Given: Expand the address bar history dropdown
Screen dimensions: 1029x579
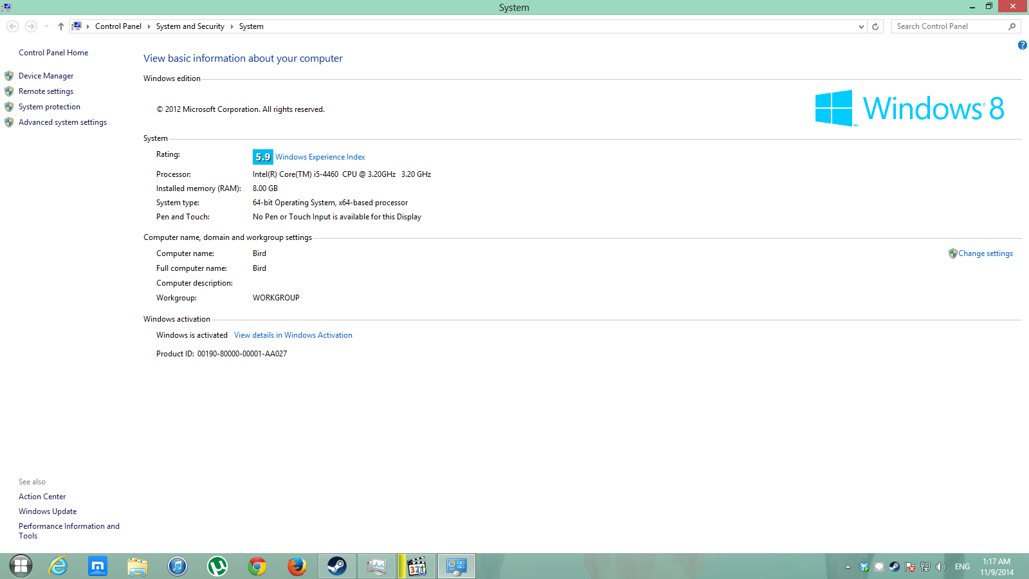Looking at the screenshot, I should 862,26.
